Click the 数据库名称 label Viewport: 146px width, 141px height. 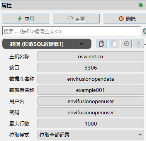pyautogui.click(x=22, y=79)
